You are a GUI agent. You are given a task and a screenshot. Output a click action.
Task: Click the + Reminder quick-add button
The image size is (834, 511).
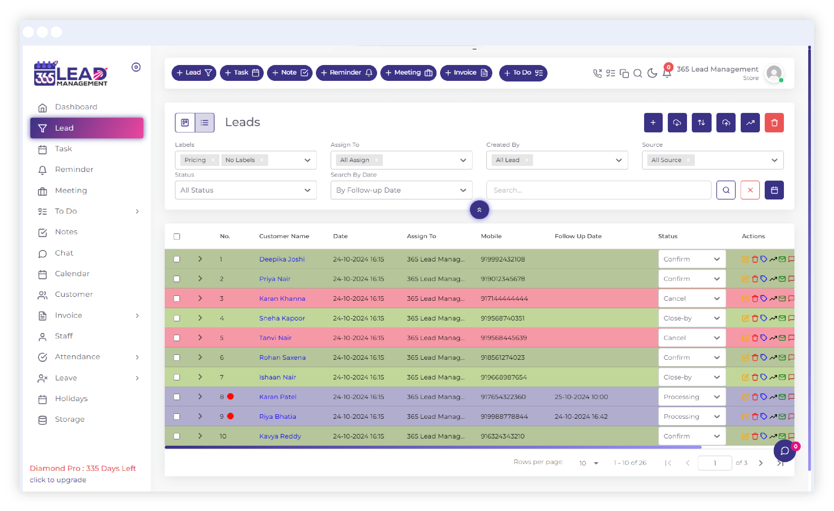click(x=346, y=73)
